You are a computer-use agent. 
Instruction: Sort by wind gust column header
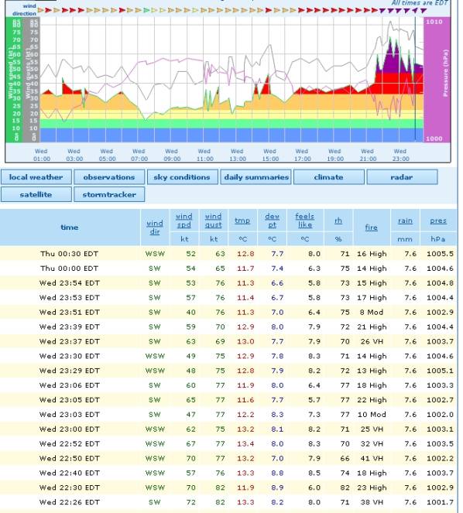pyautogui.click(x=213, y=221)
